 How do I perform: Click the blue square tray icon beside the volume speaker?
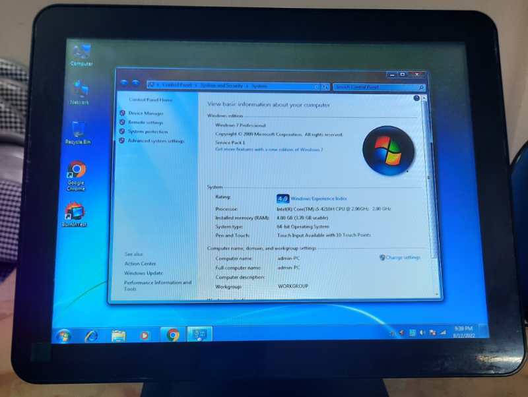[412, 333]
